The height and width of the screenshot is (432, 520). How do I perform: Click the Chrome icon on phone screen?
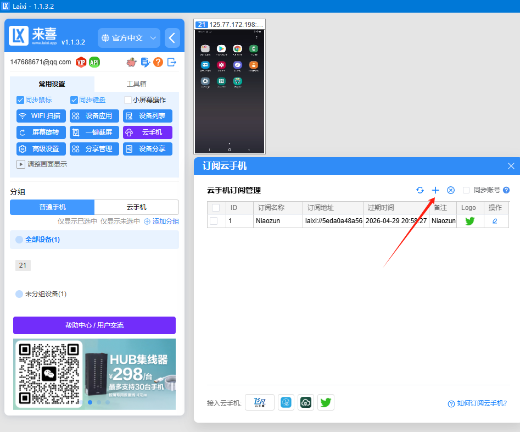point(237,49)
